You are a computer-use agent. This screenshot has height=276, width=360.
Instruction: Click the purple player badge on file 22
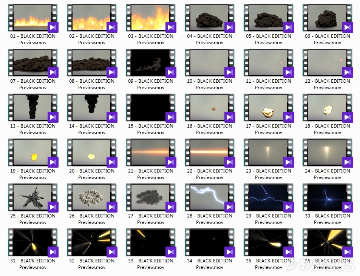pos(230,162)
